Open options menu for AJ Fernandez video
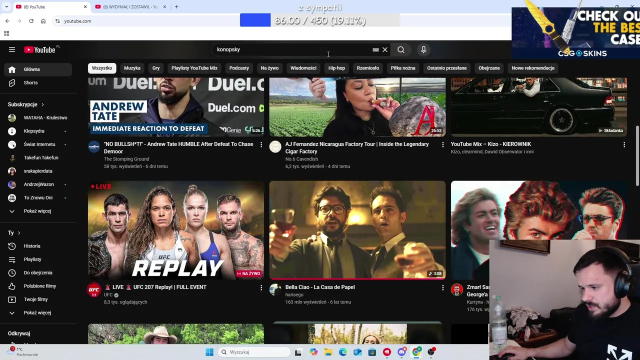640x360 pixels. pyautogui.click(x=442, y=144)
